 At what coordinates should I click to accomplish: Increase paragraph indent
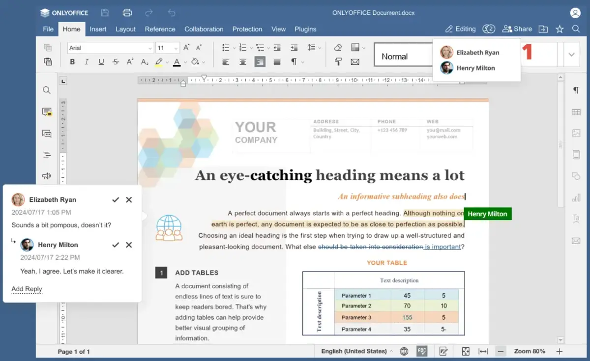coord(294,48)
